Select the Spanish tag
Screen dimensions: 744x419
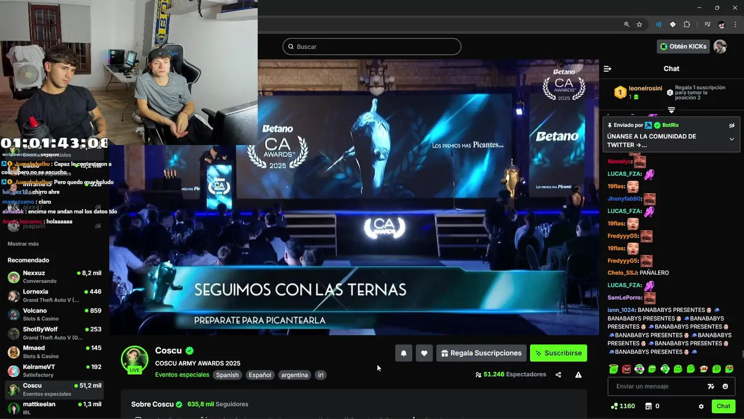(227, 375)
